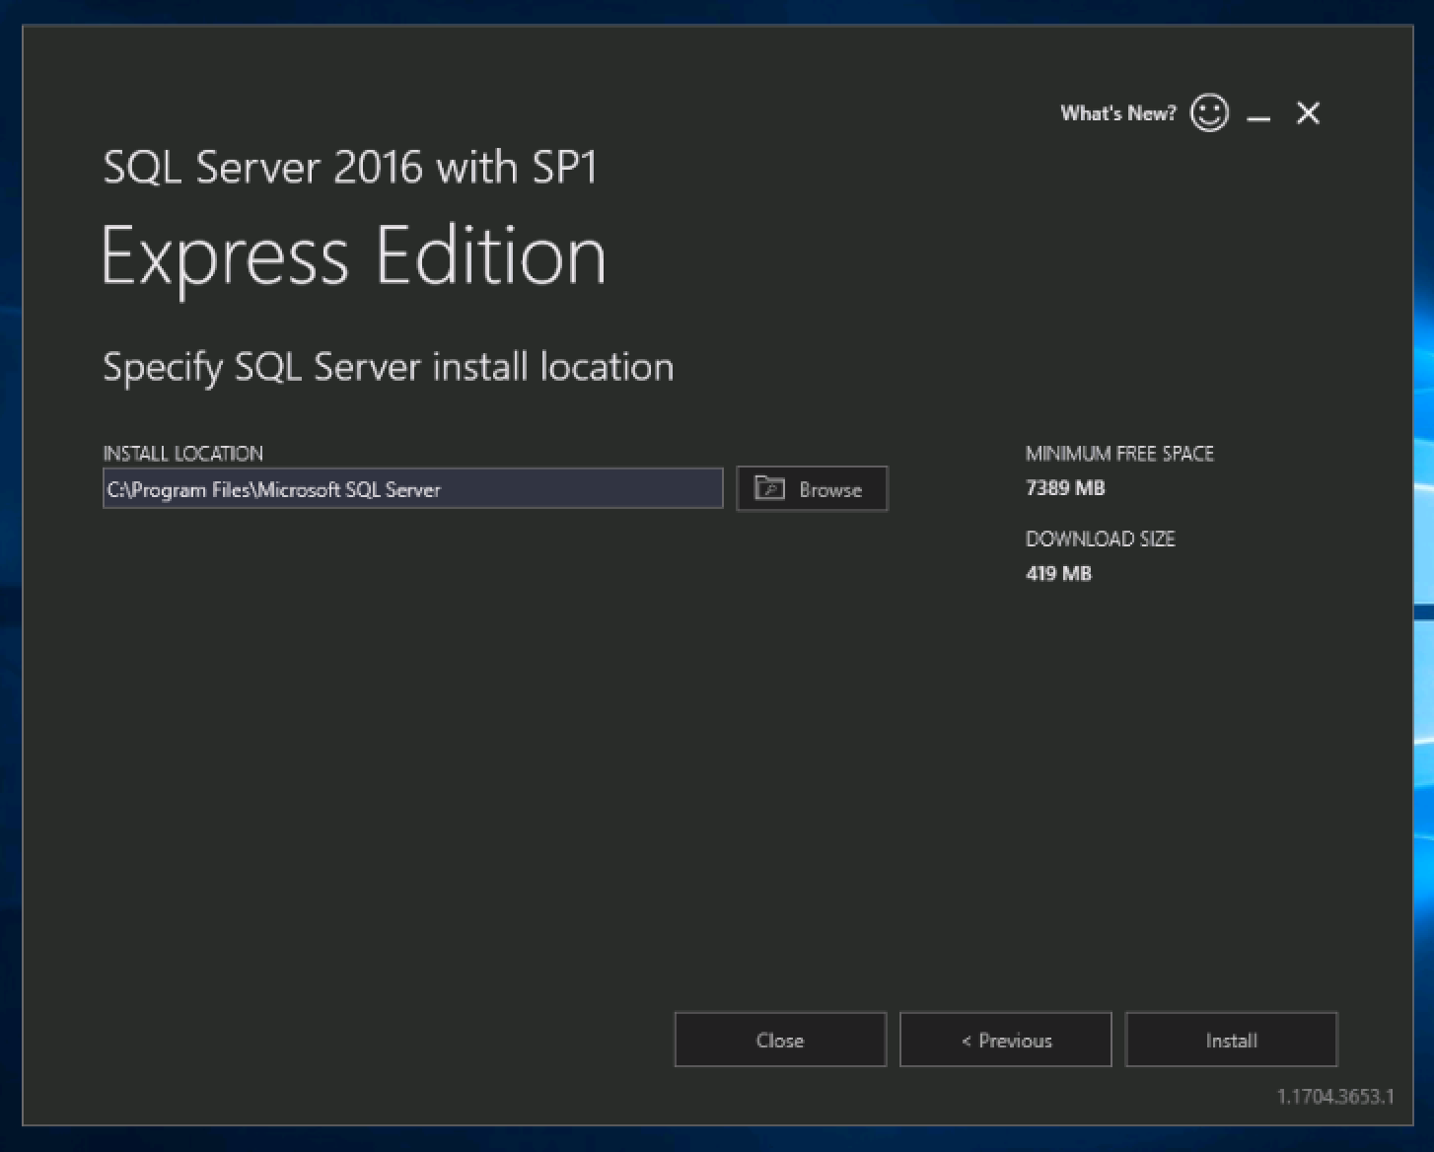Click the INSTALL LOCATION field label

click(183, 454)
